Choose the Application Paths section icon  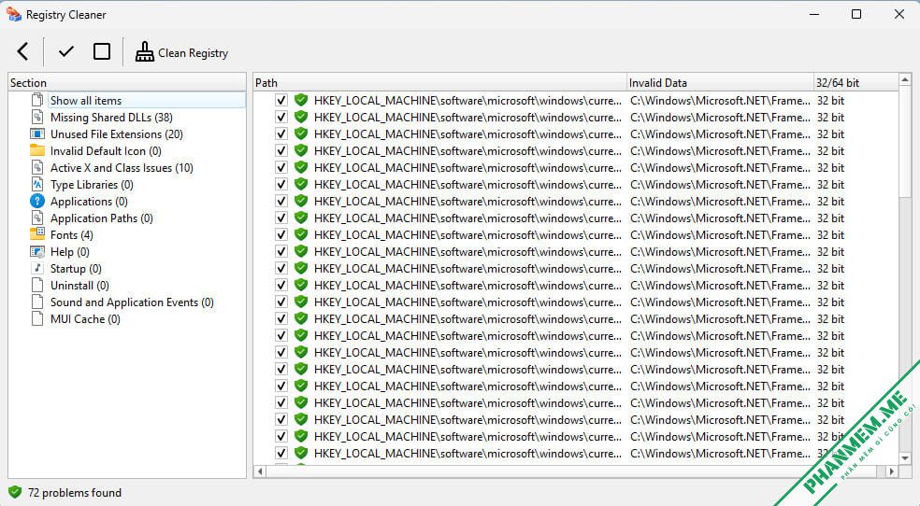[x=37, y=218]
